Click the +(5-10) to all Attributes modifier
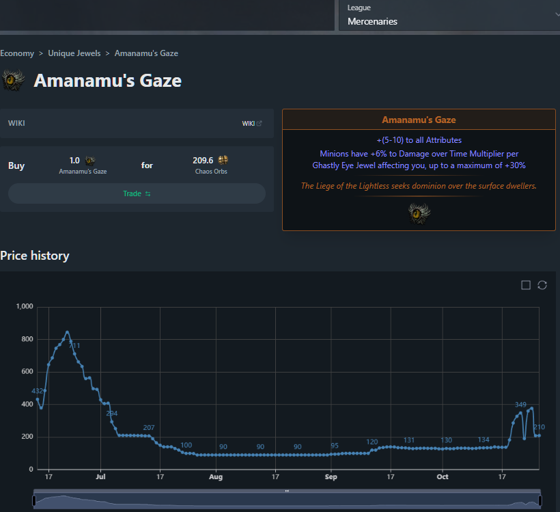The width and height of the screenshot is (560, 512). click(x=419, y=140)
